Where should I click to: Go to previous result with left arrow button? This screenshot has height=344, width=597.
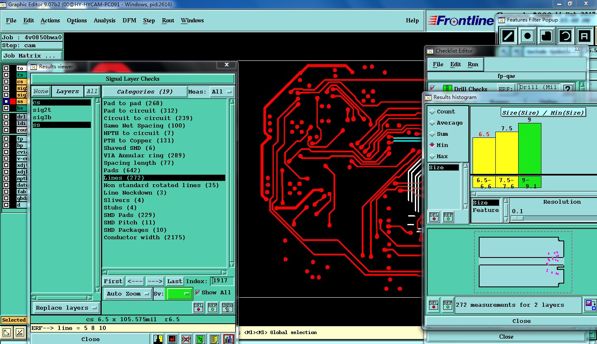click(x=135, y=281)
